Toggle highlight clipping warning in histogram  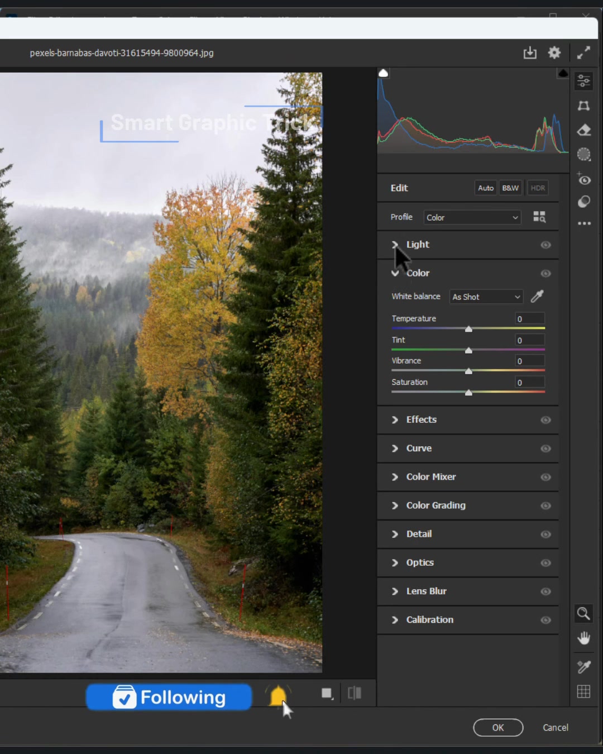563,73
